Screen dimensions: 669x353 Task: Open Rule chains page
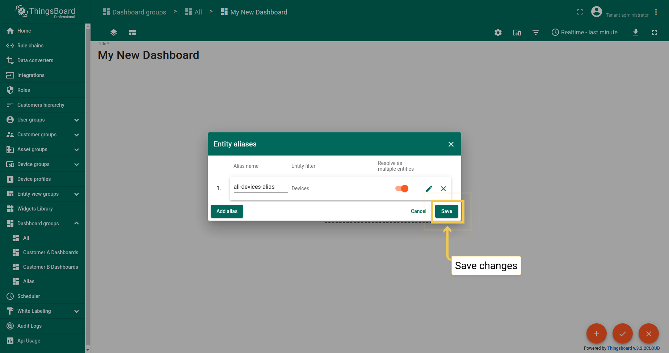[42, 46]
